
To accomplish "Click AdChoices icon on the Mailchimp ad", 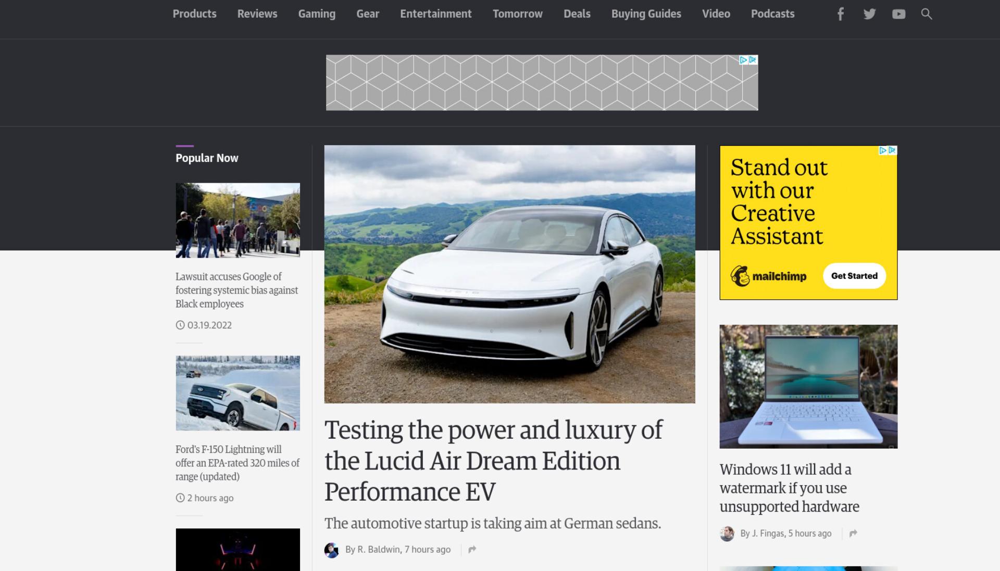I will [x=883, y=150].
